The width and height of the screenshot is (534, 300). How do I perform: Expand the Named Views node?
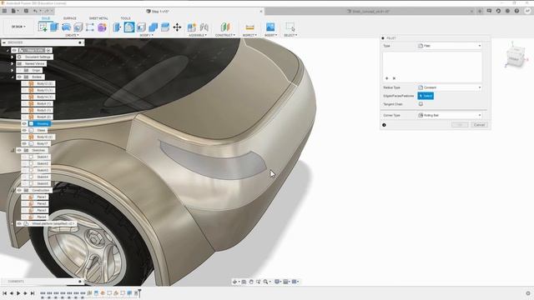pos(12,63)
